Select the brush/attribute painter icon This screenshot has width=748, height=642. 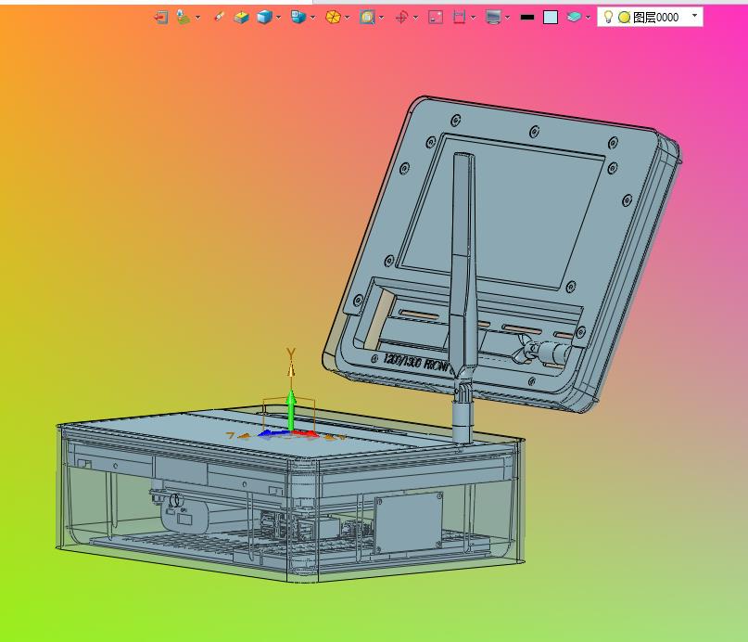point(220,17)
